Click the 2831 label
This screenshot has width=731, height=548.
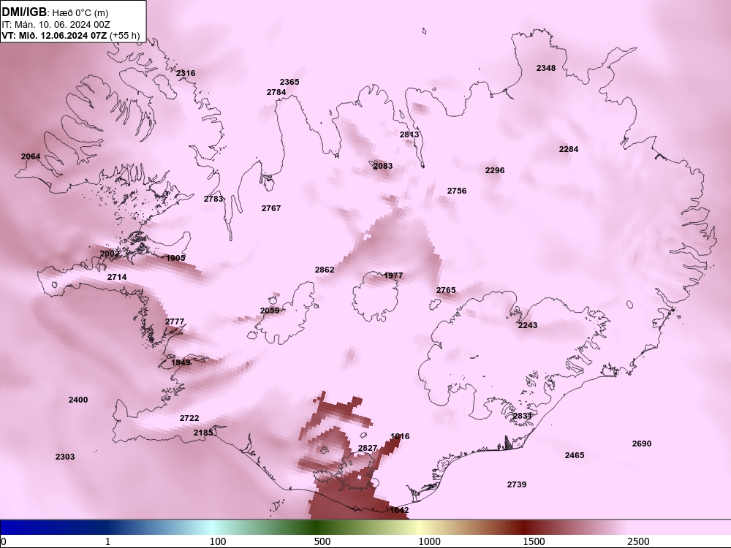point(522,416)
